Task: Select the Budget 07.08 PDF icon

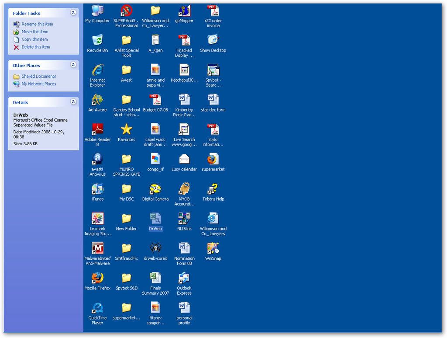Action: 155,100
